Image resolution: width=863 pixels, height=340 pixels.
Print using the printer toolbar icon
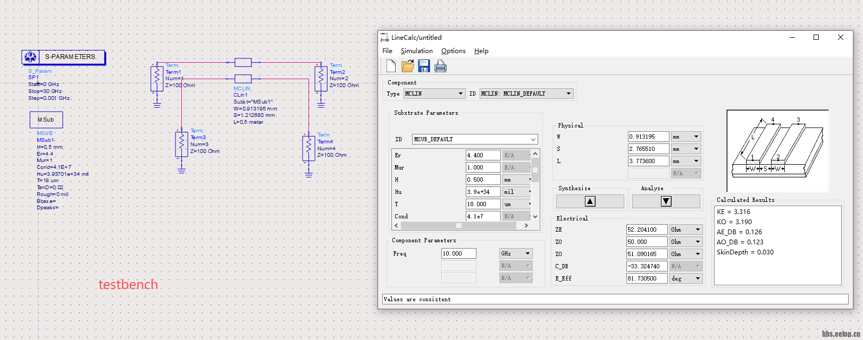click(x=440, y=66)
